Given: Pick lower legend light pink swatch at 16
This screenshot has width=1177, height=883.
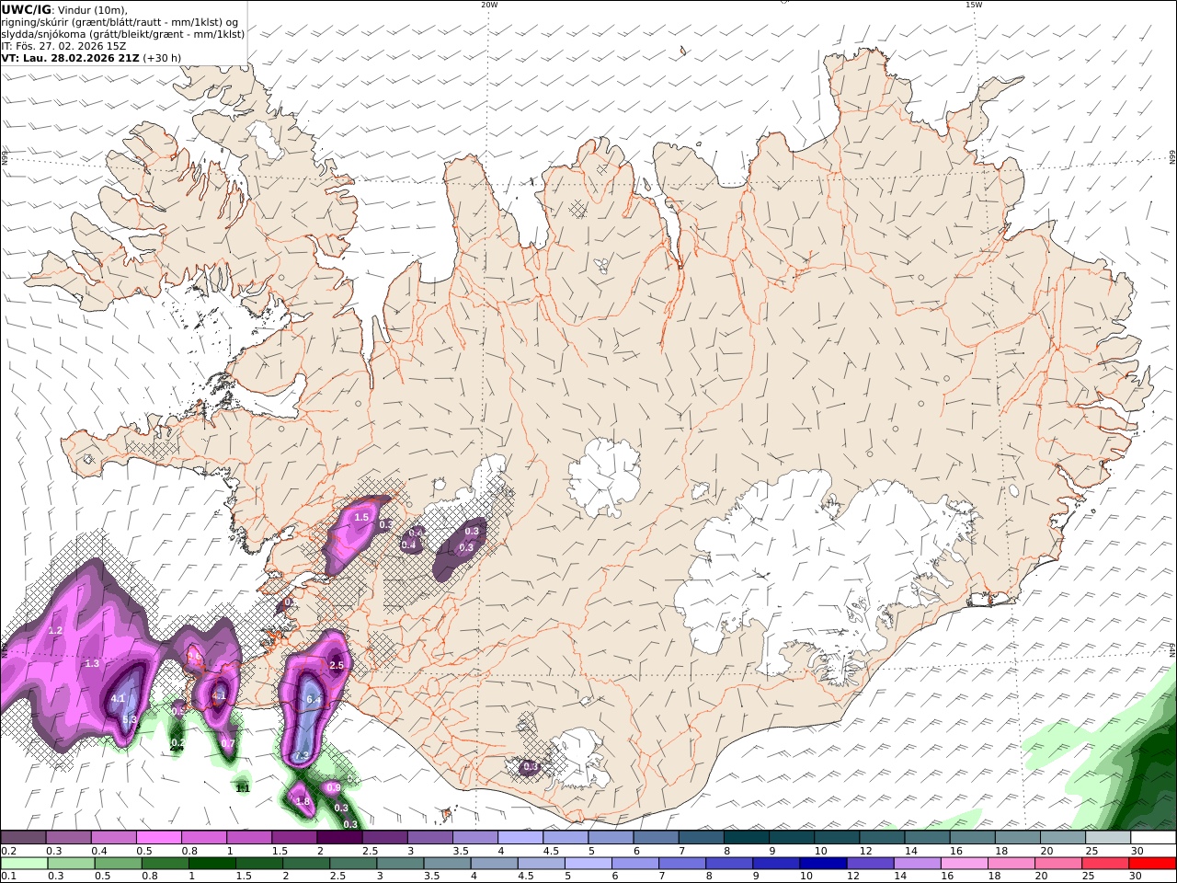Looking at the screenshot, I should tap(965, 864).
